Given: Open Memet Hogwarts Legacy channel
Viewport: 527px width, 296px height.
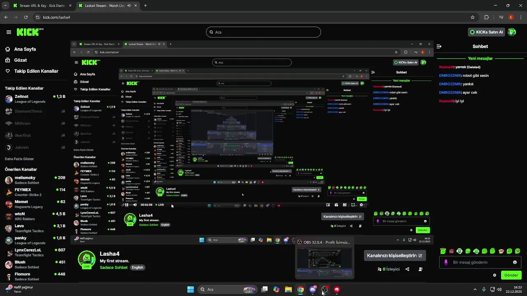Looking at the screenshot, I should point(35,204).
